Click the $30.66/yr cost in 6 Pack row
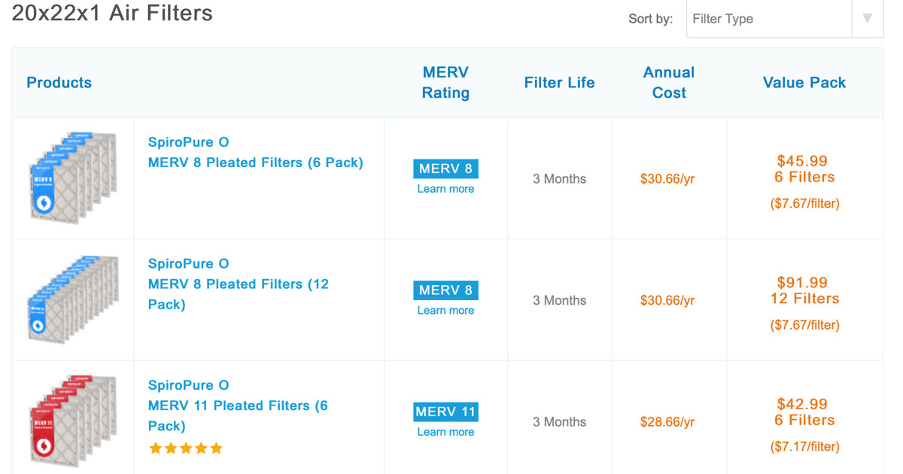The height and width of the screenshot is (474, 903). tap(667, 179)
